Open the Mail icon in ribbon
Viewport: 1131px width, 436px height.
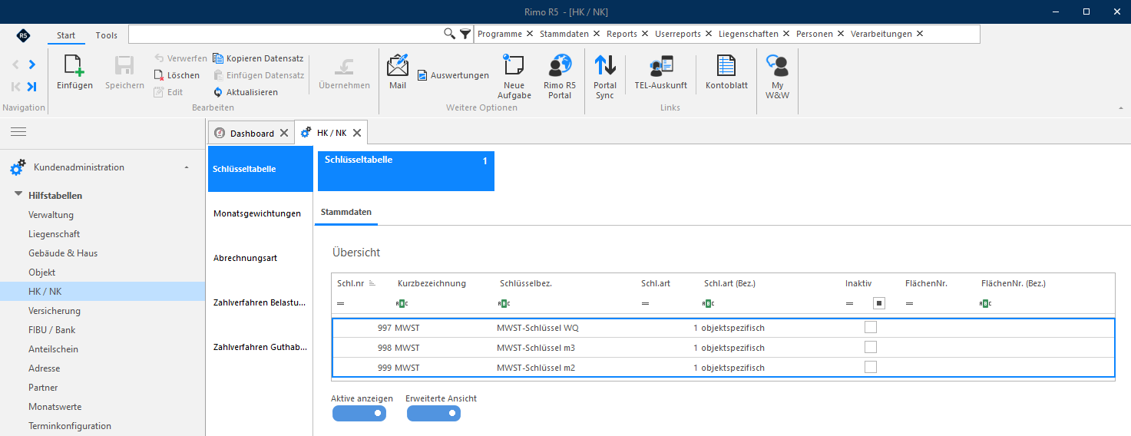point(398,65)
